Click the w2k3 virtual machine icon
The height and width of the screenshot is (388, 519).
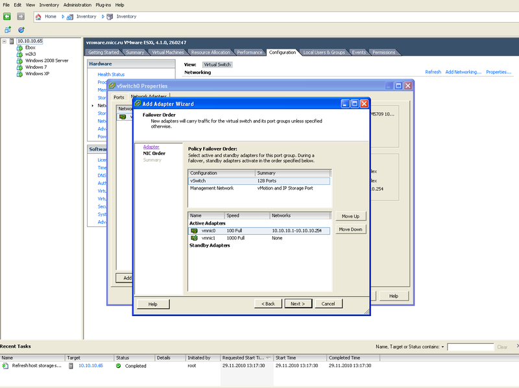point(20,54)
